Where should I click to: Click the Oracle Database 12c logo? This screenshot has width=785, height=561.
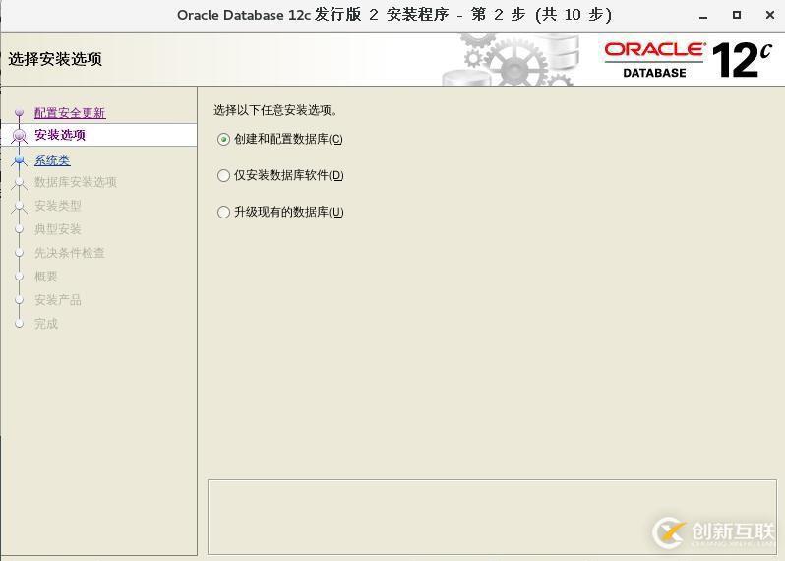coord(689,60)
